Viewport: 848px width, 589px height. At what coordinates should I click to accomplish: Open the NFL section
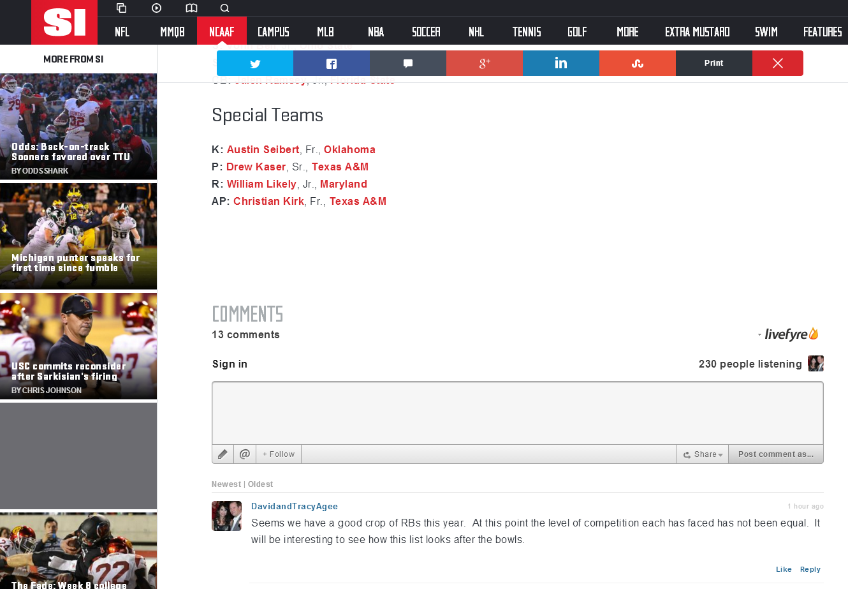pos(122,31)
